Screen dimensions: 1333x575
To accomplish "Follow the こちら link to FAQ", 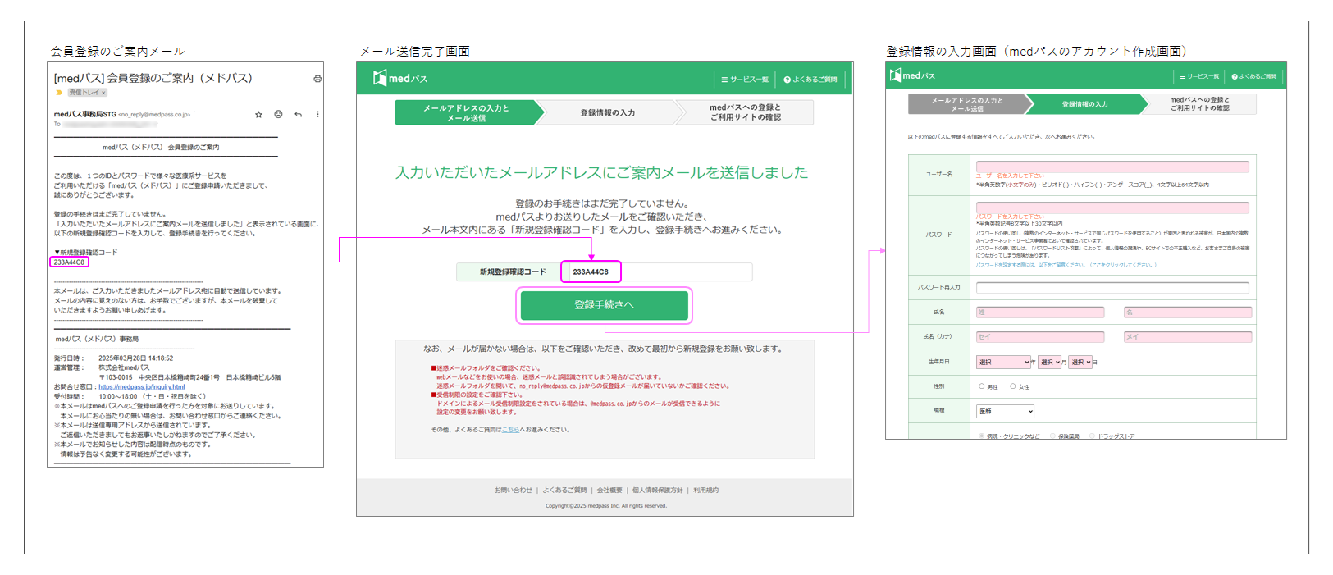I will [x=510, y=430].
